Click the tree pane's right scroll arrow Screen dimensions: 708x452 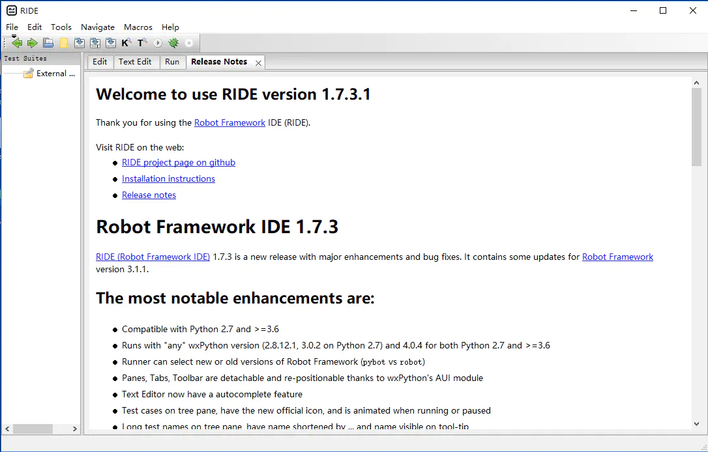click(x=75, y=429)
